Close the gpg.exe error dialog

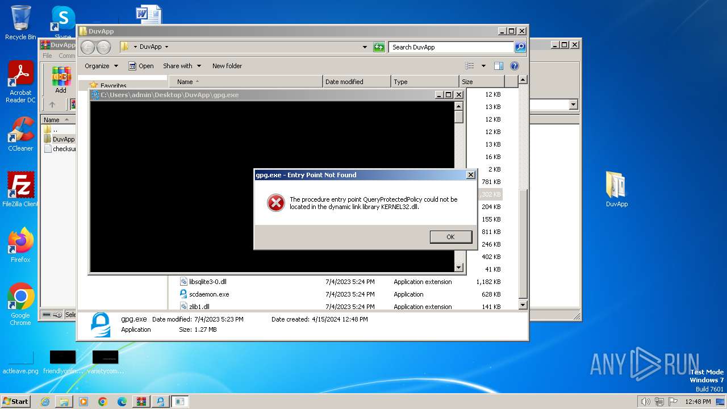point(470,175)
